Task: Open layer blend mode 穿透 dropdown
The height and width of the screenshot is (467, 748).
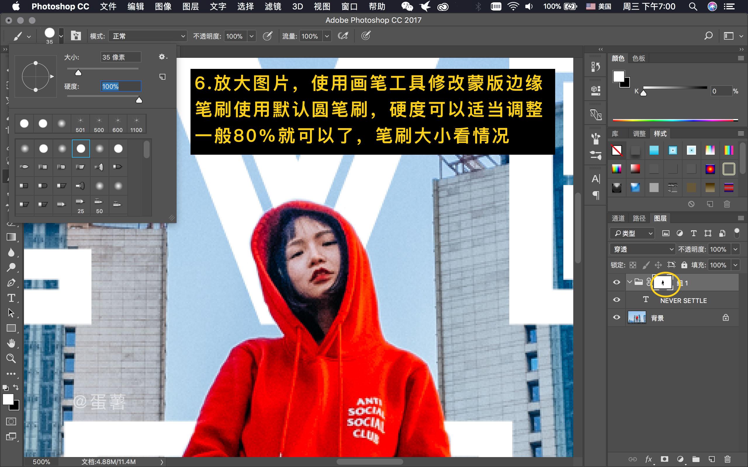Action: pyautogui.click(x=643, y=249)
